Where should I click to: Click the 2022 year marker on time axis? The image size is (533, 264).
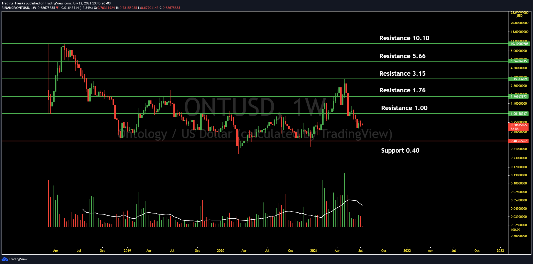pos(407,251)
